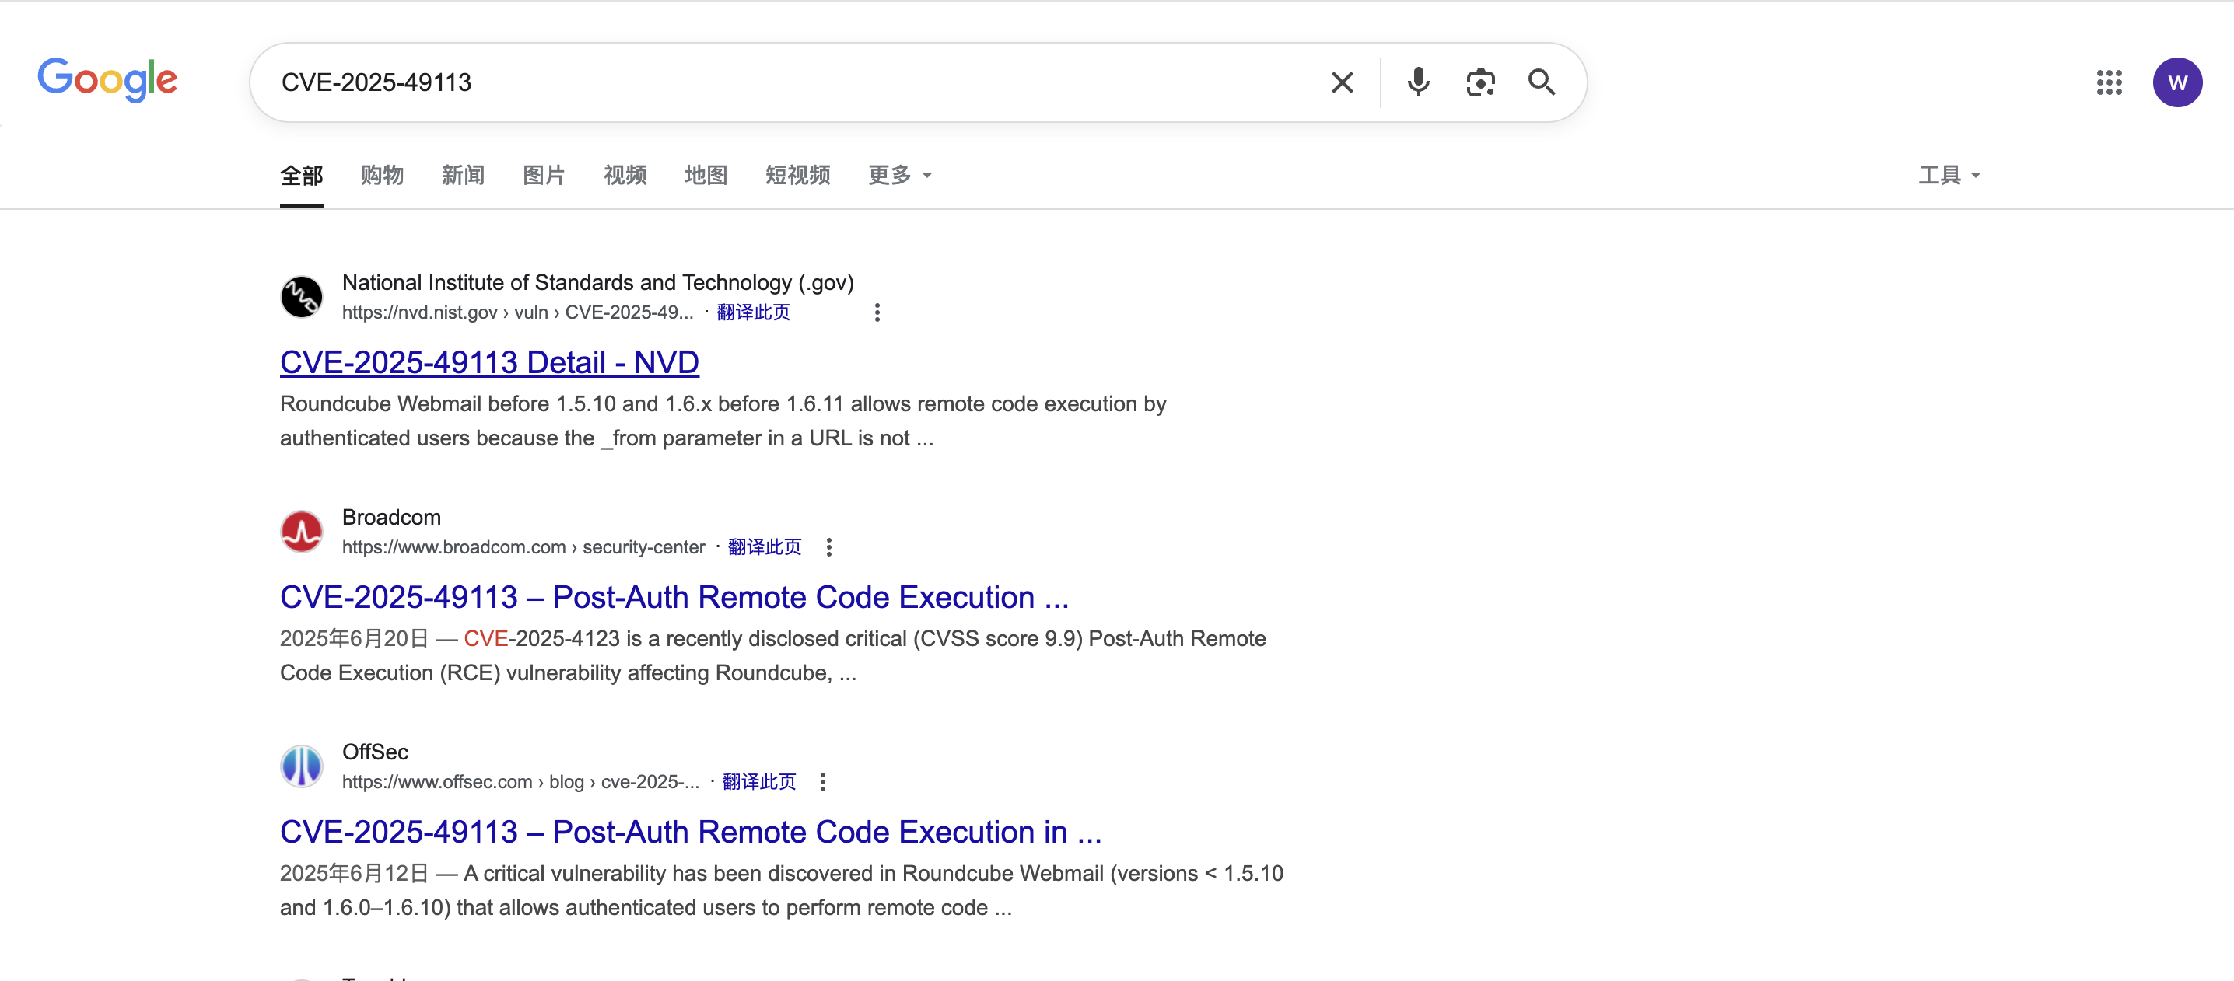Expand the 工具 tools dropdown
The height and width of the screenshot is (981, 2234).
[1948, 175]
